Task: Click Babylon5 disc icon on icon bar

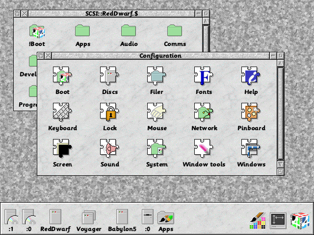Action: [122, 217]
